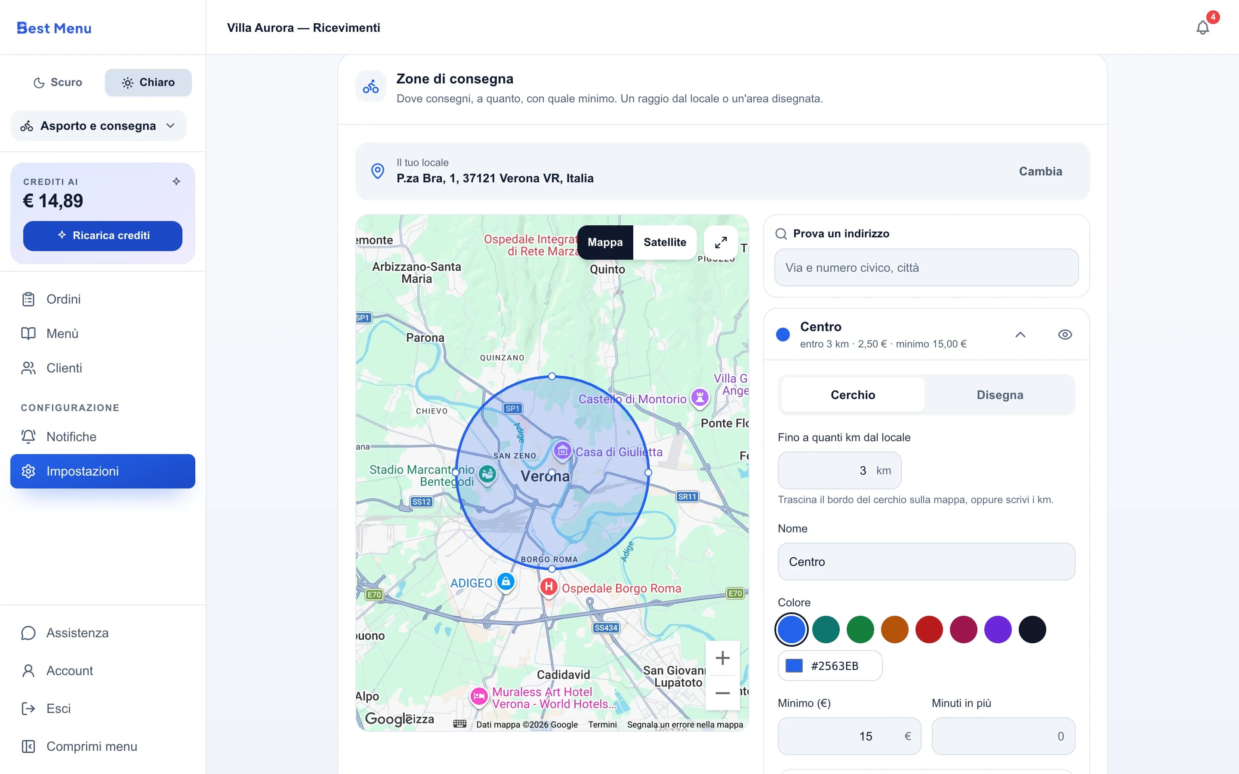
Task: Open keyboard shortcuts icon on map
Action: click(459, 724)
